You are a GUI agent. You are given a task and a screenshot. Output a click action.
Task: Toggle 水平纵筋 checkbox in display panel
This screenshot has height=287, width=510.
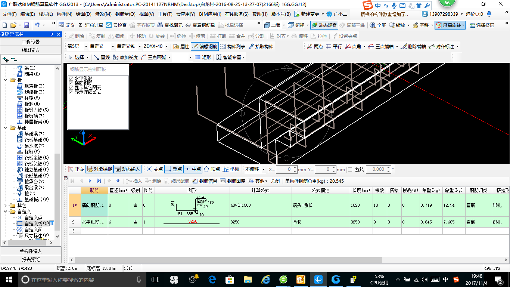[x=71, y=78]
